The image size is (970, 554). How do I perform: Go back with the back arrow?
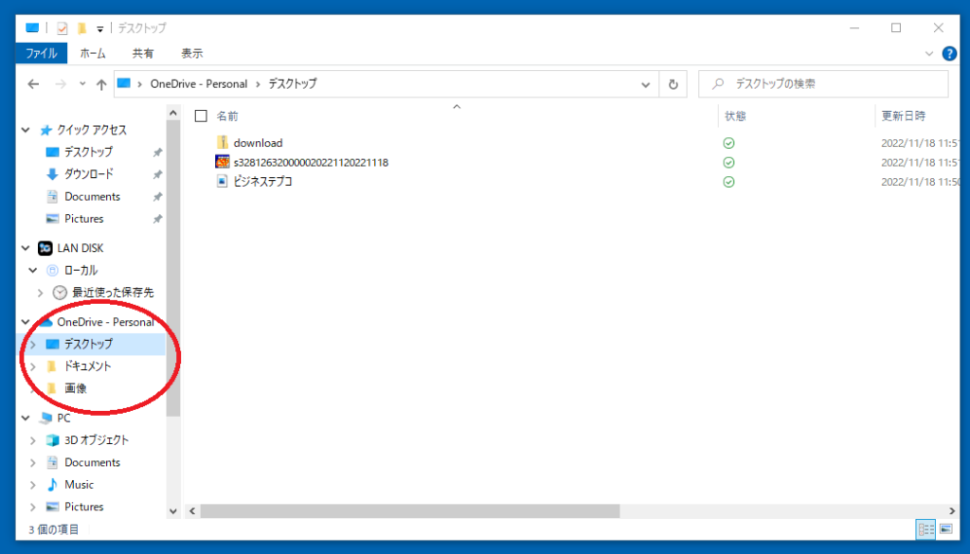click(x=33, y=84)
